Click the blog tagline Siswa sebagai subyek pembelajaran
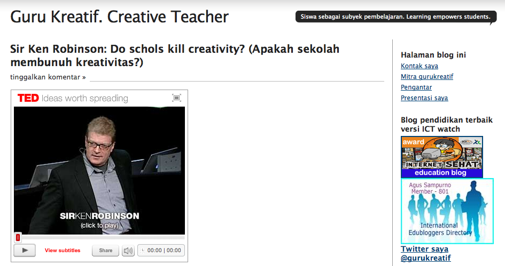Screen dimensions: 505x266 point(395,17)
